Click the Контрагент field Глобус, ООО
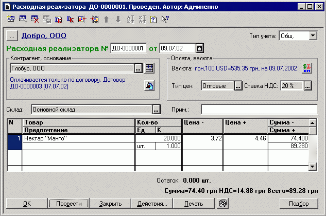The height and width of the screenshot is (216, 326). point(72,68)
